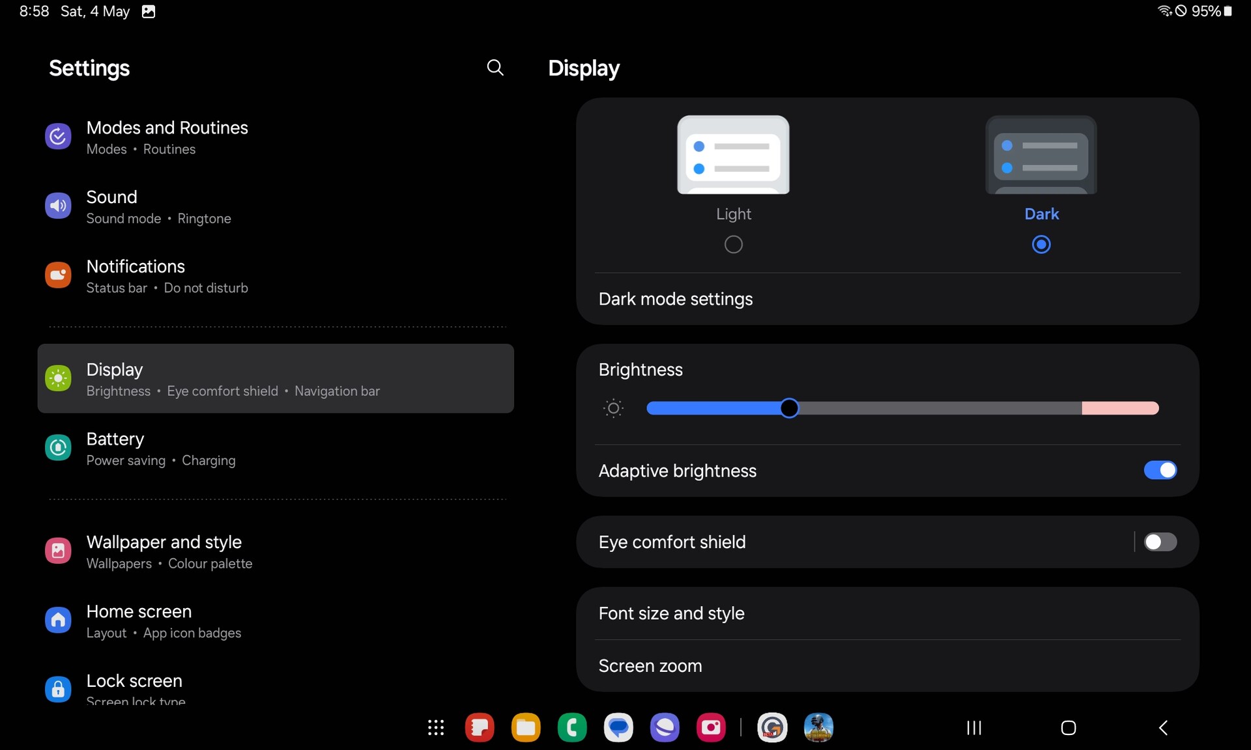
Task: Choose the Light theme preview thumbnail
Action: click(x=734, y=155)
